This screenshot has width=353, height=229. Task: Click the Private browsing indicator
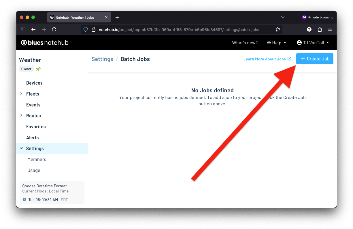(318, 17)
